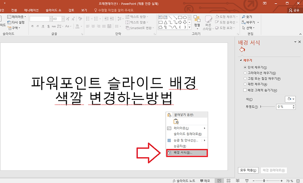303x183 pixels.
Task: Close the 배경 서식 pane
Action: point(299,42)
